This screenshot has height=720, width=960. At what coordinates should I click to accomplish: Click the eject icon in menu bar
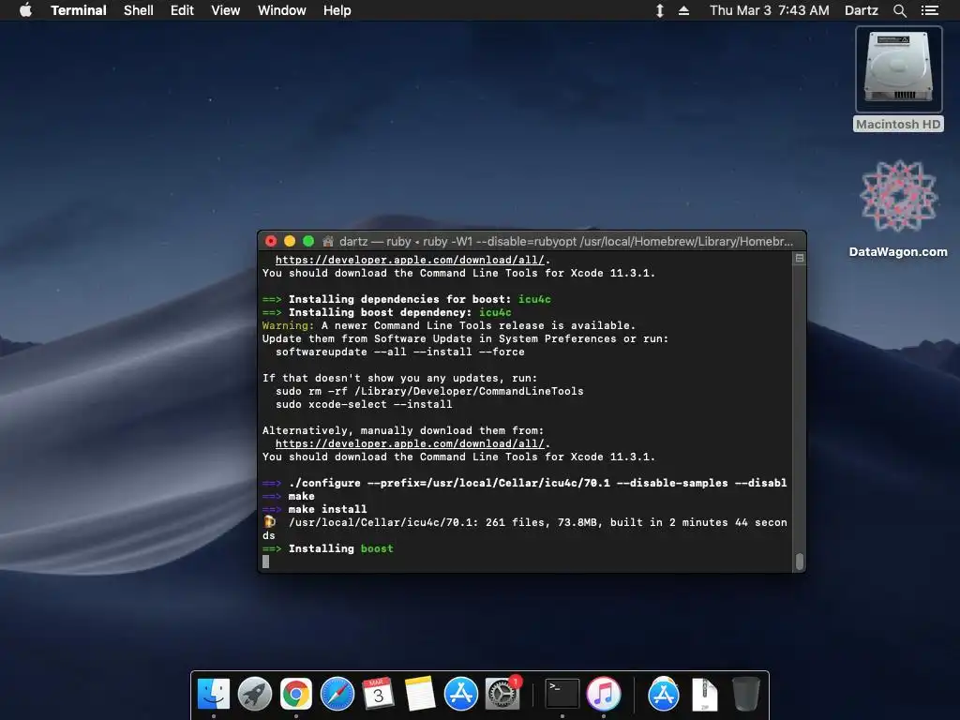pyautogui.click(x=683, y=10)
